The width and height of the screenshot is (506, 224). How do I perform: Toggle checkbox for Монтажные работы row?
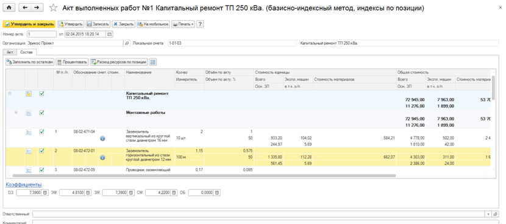[x=41, y=113]
